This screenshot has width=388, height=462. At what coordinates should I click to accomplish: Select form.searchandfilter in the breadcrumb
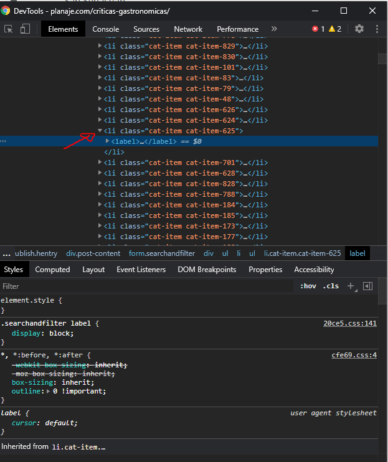coord(162,253)
